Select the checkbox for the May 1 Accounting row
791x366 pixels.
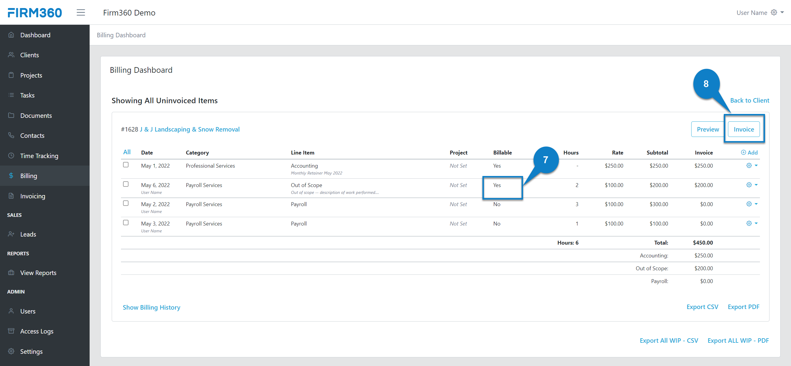125,165
